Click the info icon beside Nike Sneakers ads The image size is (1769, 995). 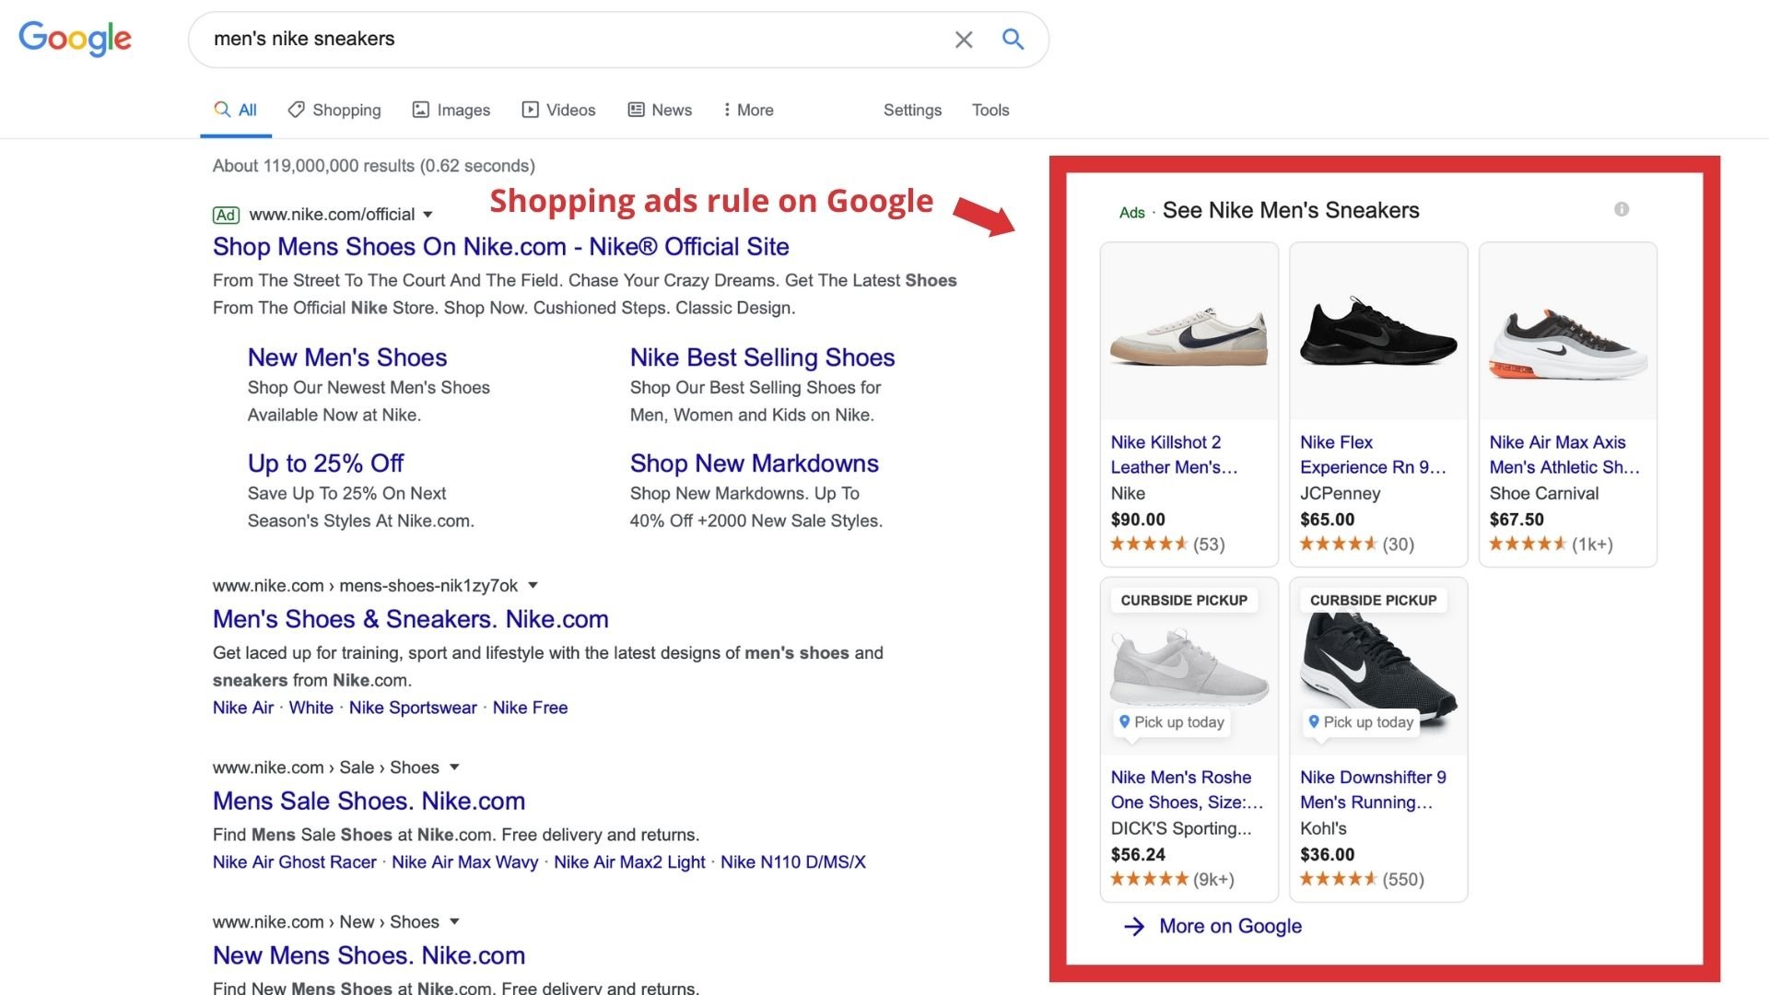pos(1622,209)
